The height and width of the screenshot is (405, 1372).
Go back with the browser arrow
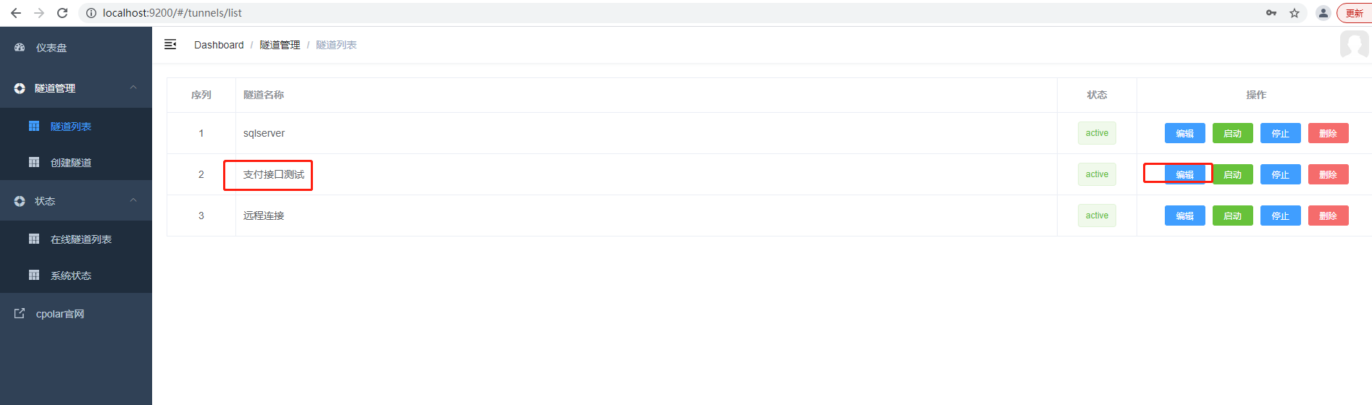point(16,13)
